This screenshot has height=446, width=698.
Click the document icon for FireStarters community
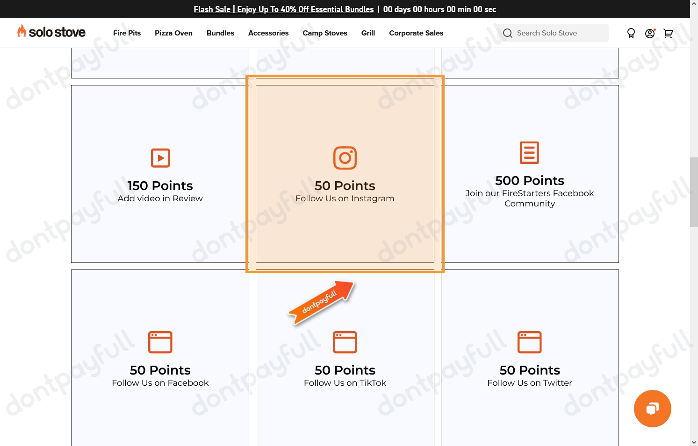click(529, 153)
